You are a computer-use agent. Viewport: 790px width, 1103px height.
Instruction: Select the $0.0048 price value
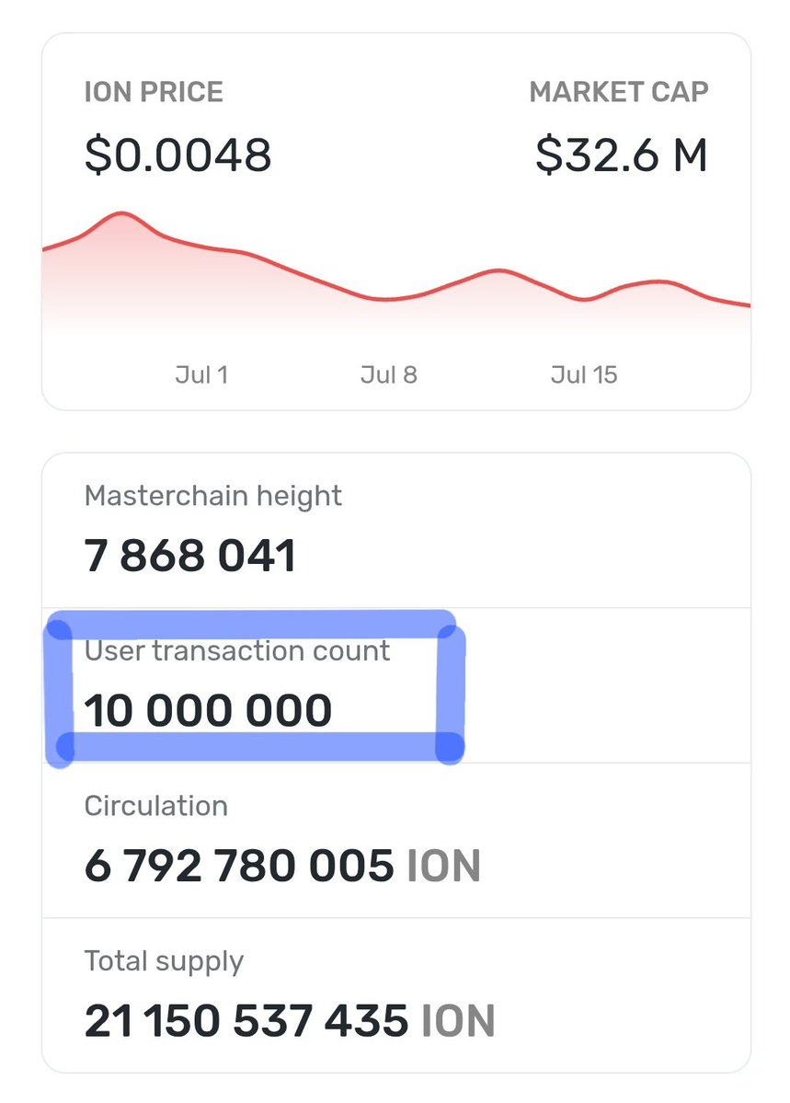click(178, 155)
